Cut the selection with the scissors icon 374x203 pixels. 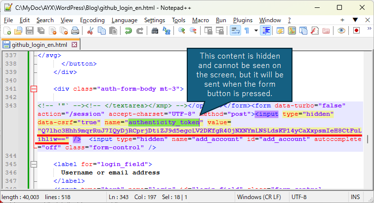tap(90, 31)
